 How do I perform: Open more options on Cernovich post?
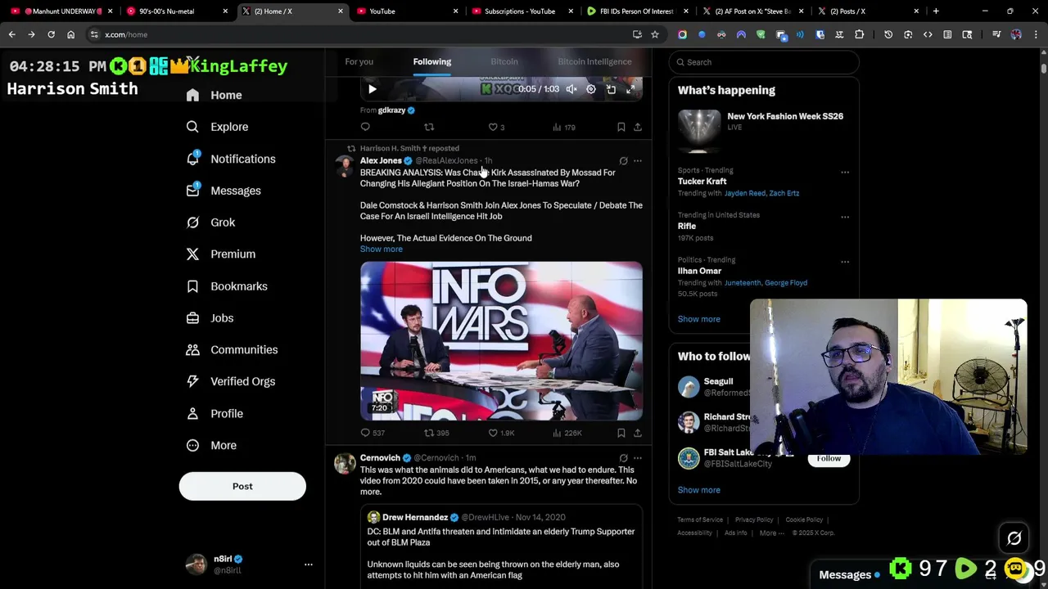coord(638,458)
